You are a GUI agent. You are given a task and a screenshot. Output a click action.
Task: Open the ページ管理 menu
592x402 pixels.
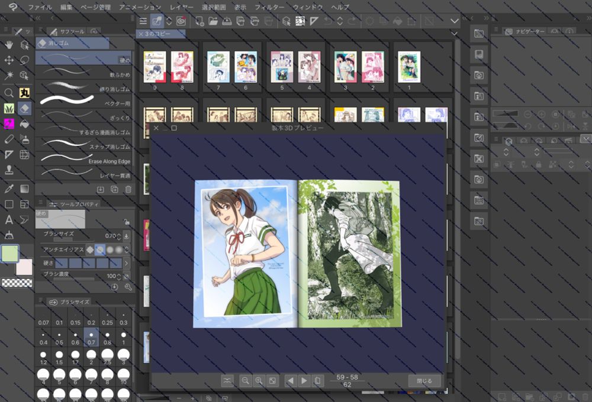click(96, 7)
